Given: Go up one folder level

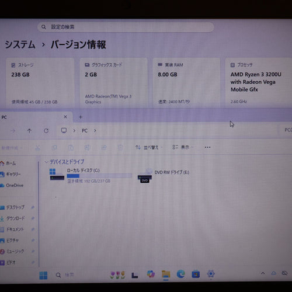Looking at the screenshot, I should pyautogui.click(x=29, y=131).
